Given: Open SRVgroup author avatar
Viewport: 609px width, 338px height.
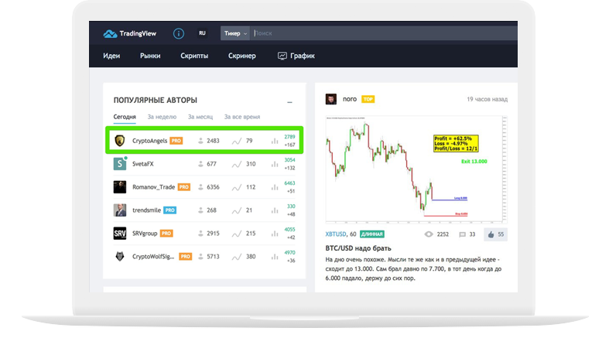Looking at the screenshot, I should (x=120, y=234).
